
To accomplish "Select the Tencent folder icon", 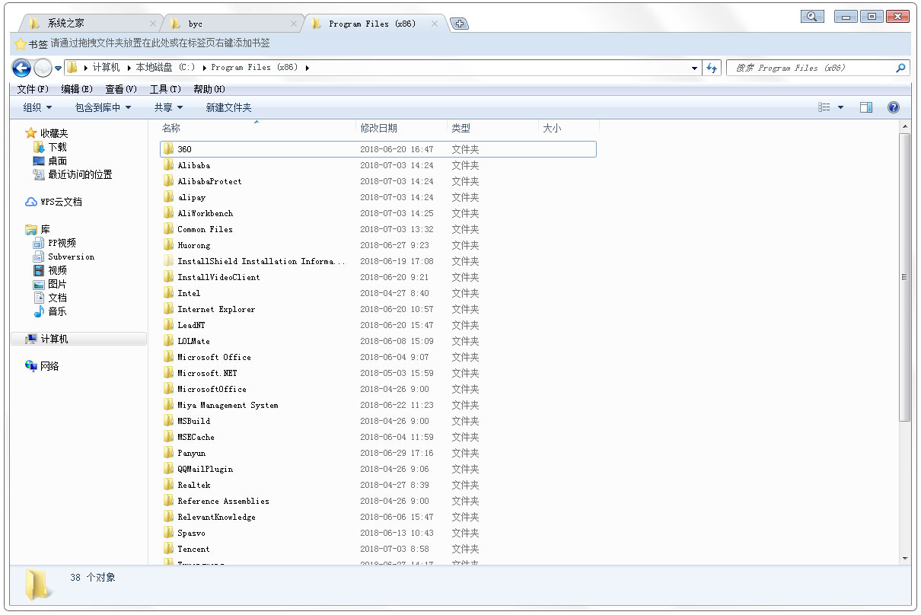I will coord(169,549).
